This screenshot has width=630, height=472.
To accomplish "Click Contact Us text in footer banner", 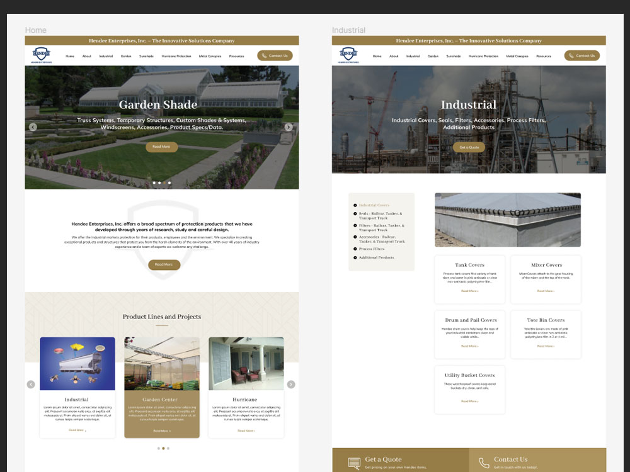I will [511, 459].
